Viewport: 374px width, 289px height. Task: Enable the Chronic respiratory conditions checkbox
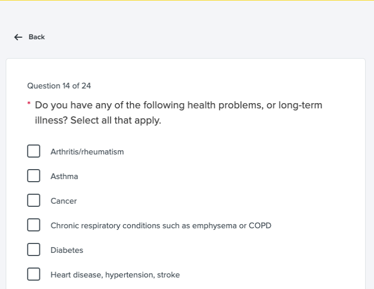click(x=34, y=225)
